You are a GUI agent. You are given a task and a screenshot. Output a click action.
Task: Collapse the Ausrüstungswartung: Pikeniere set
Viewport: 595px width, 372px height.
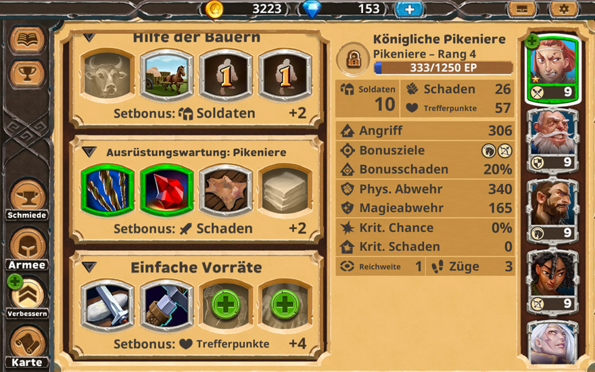[89, 152]
